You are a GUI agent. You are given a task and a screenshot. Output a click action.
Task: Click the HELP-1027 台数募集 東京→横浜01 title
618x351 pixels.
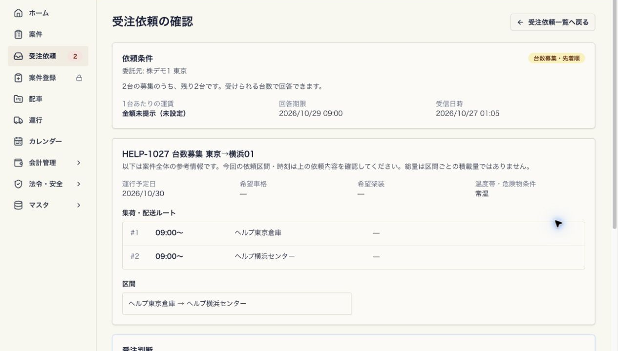pyautogui.click(x=188, y=154)
